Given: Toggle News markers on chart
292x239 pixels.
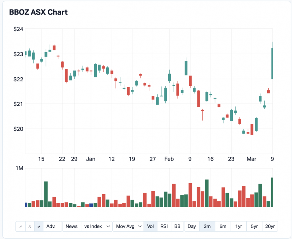Looking at the screenshot, I should [x=72, y=227].
